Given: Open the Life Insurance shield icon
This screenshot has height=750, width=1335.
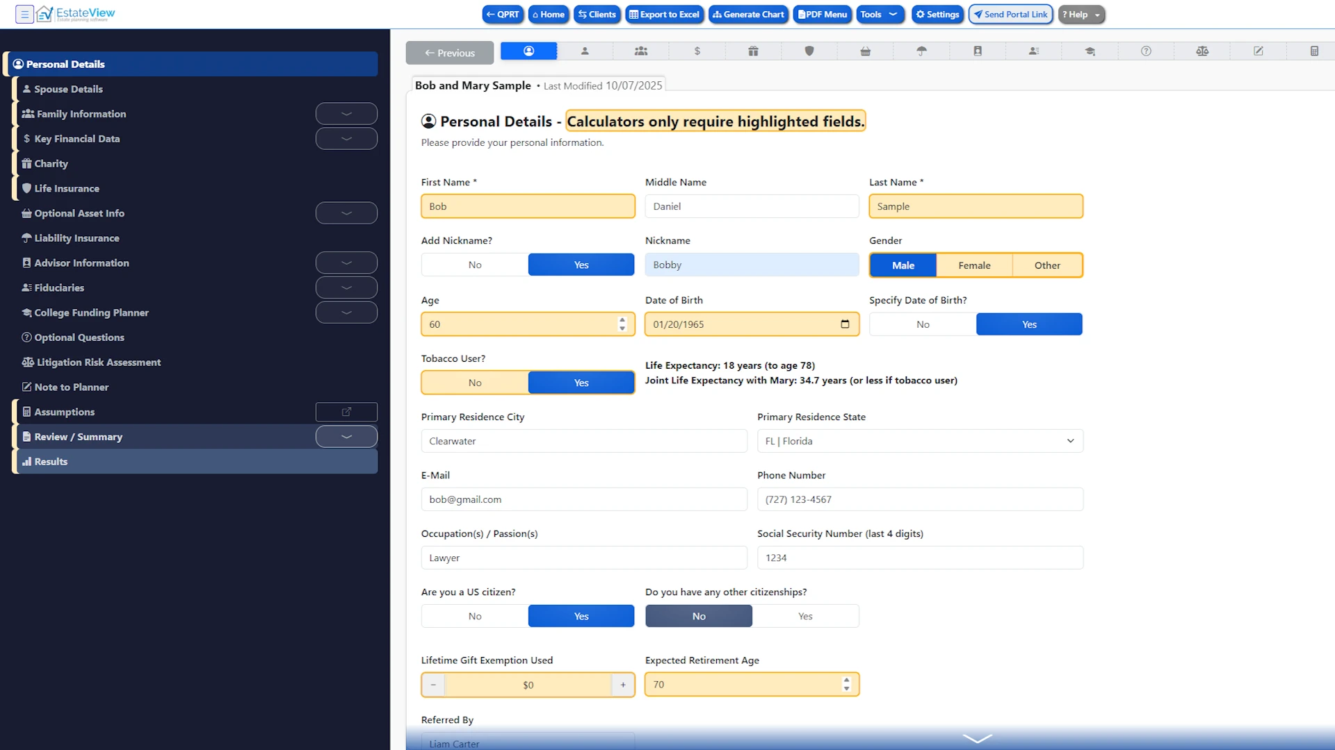Looking at the screenshot, I should click(809, 51).
